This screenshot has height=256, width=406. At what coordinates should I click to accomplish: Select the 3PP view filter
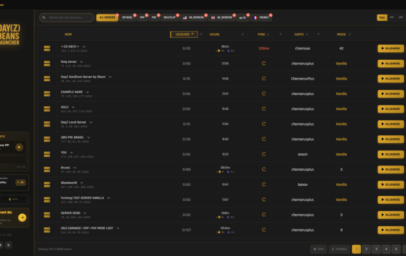[401, 17]
